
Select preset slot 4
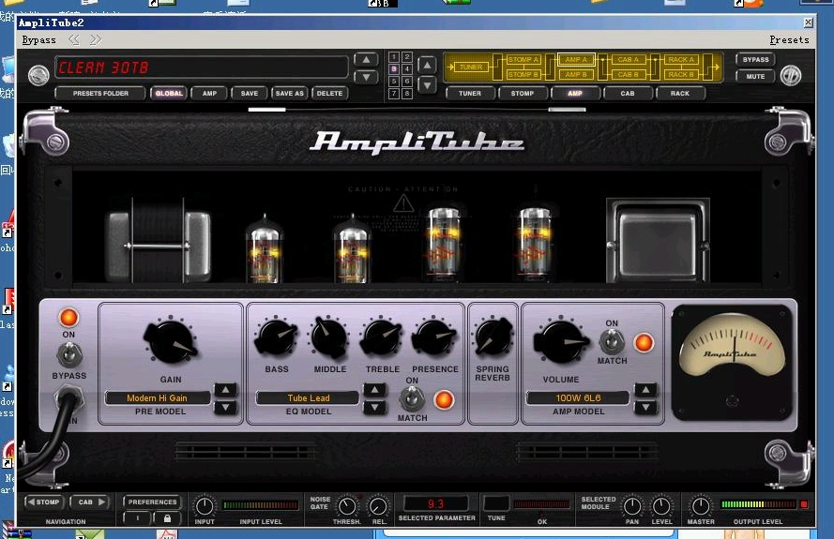(406, 69)
